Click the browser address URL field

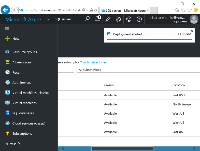coord(52,10)
